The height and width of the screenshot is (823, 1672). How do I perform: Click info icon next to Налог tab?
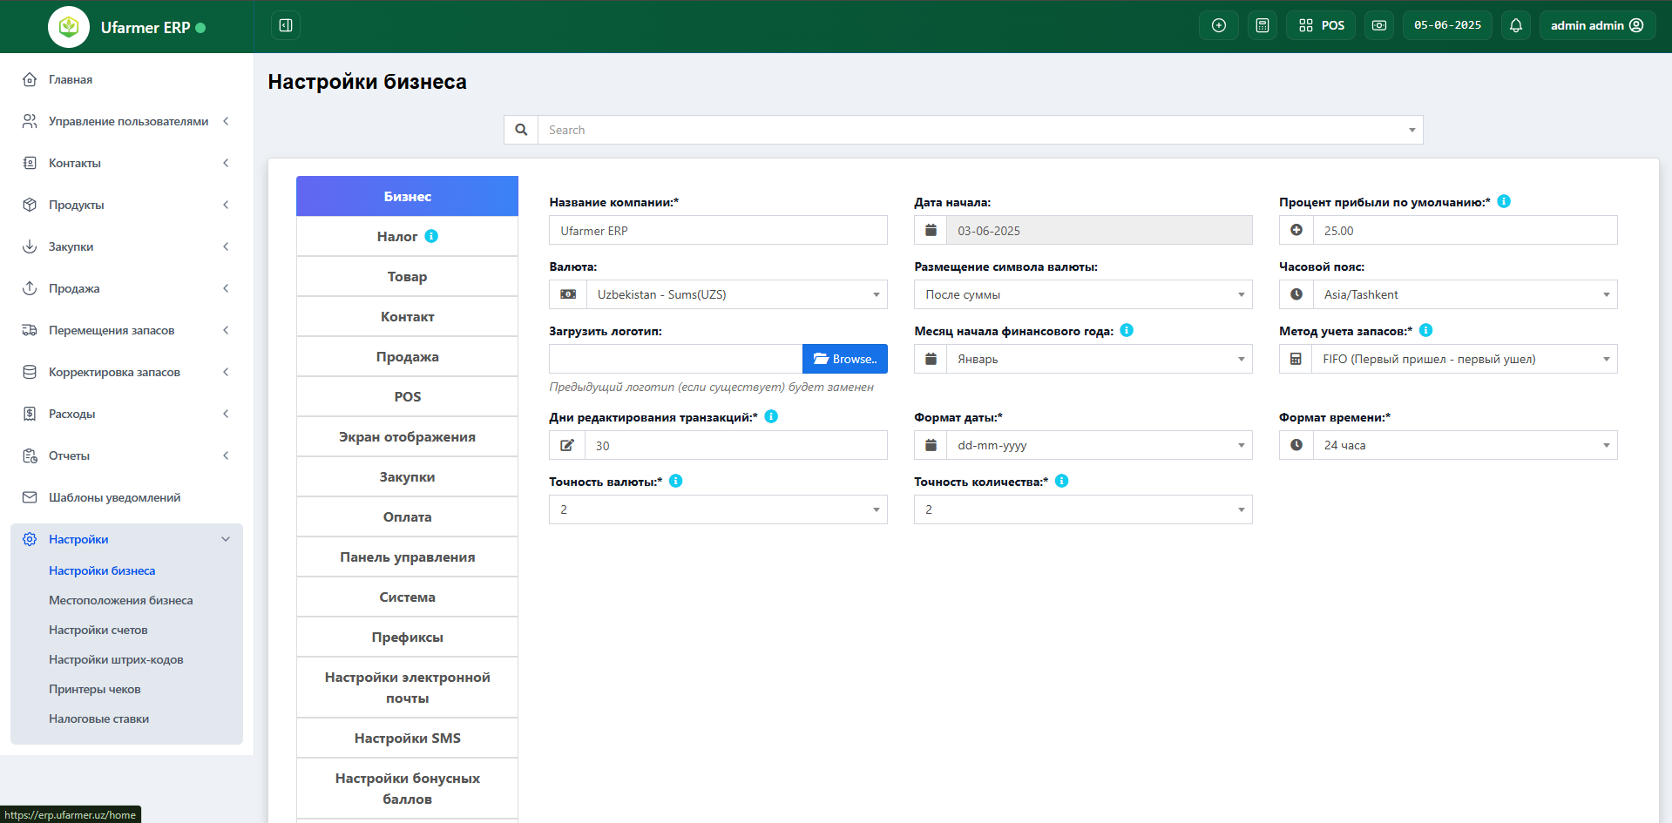[431, 236]
